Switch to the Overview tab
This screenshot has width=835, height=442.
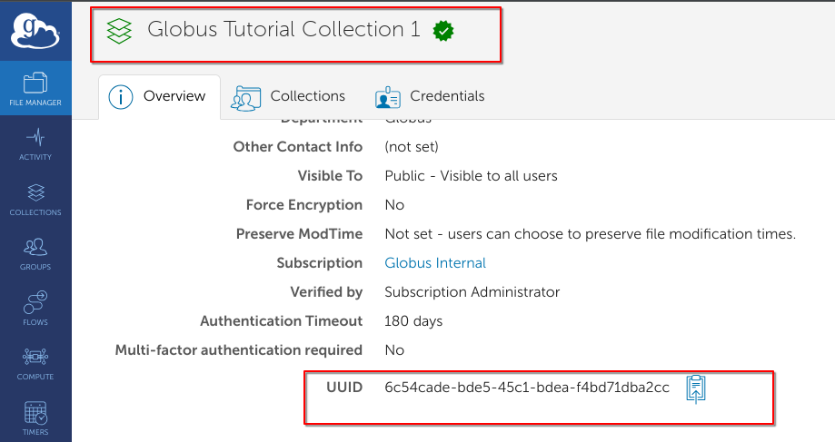click(x=160, y=96)
